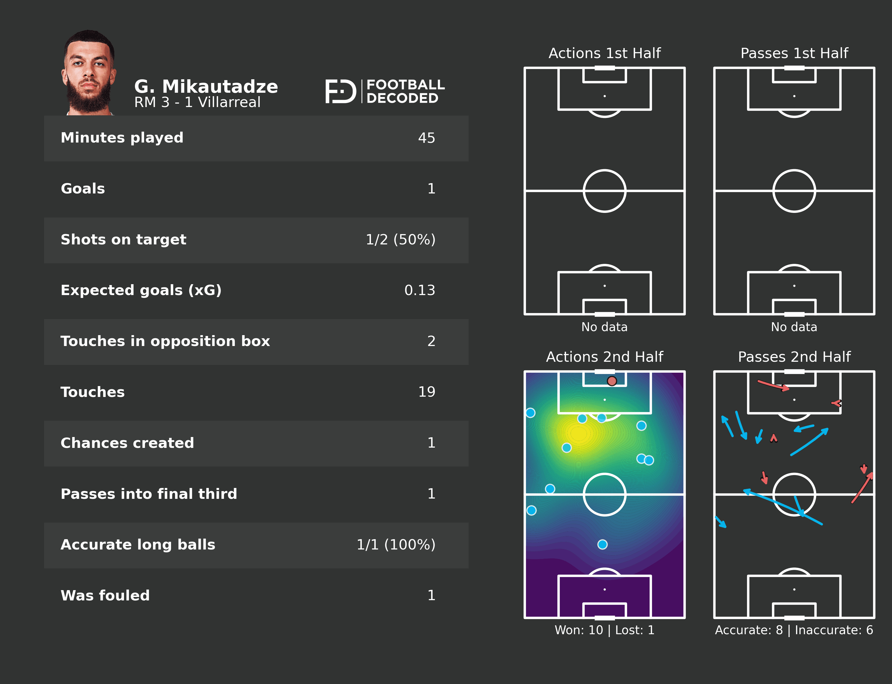Click the red shot marker near the goal

click(612, 381)
